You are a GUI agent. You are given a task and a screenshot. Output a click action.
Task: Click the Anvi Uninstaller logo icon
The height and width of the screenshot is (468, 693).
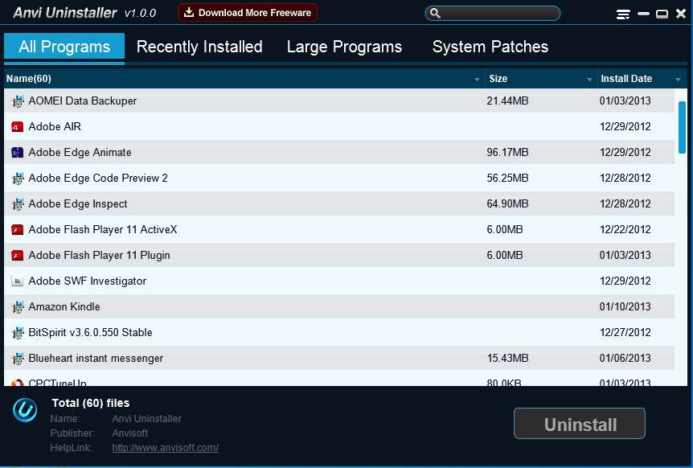click(25, 409)
